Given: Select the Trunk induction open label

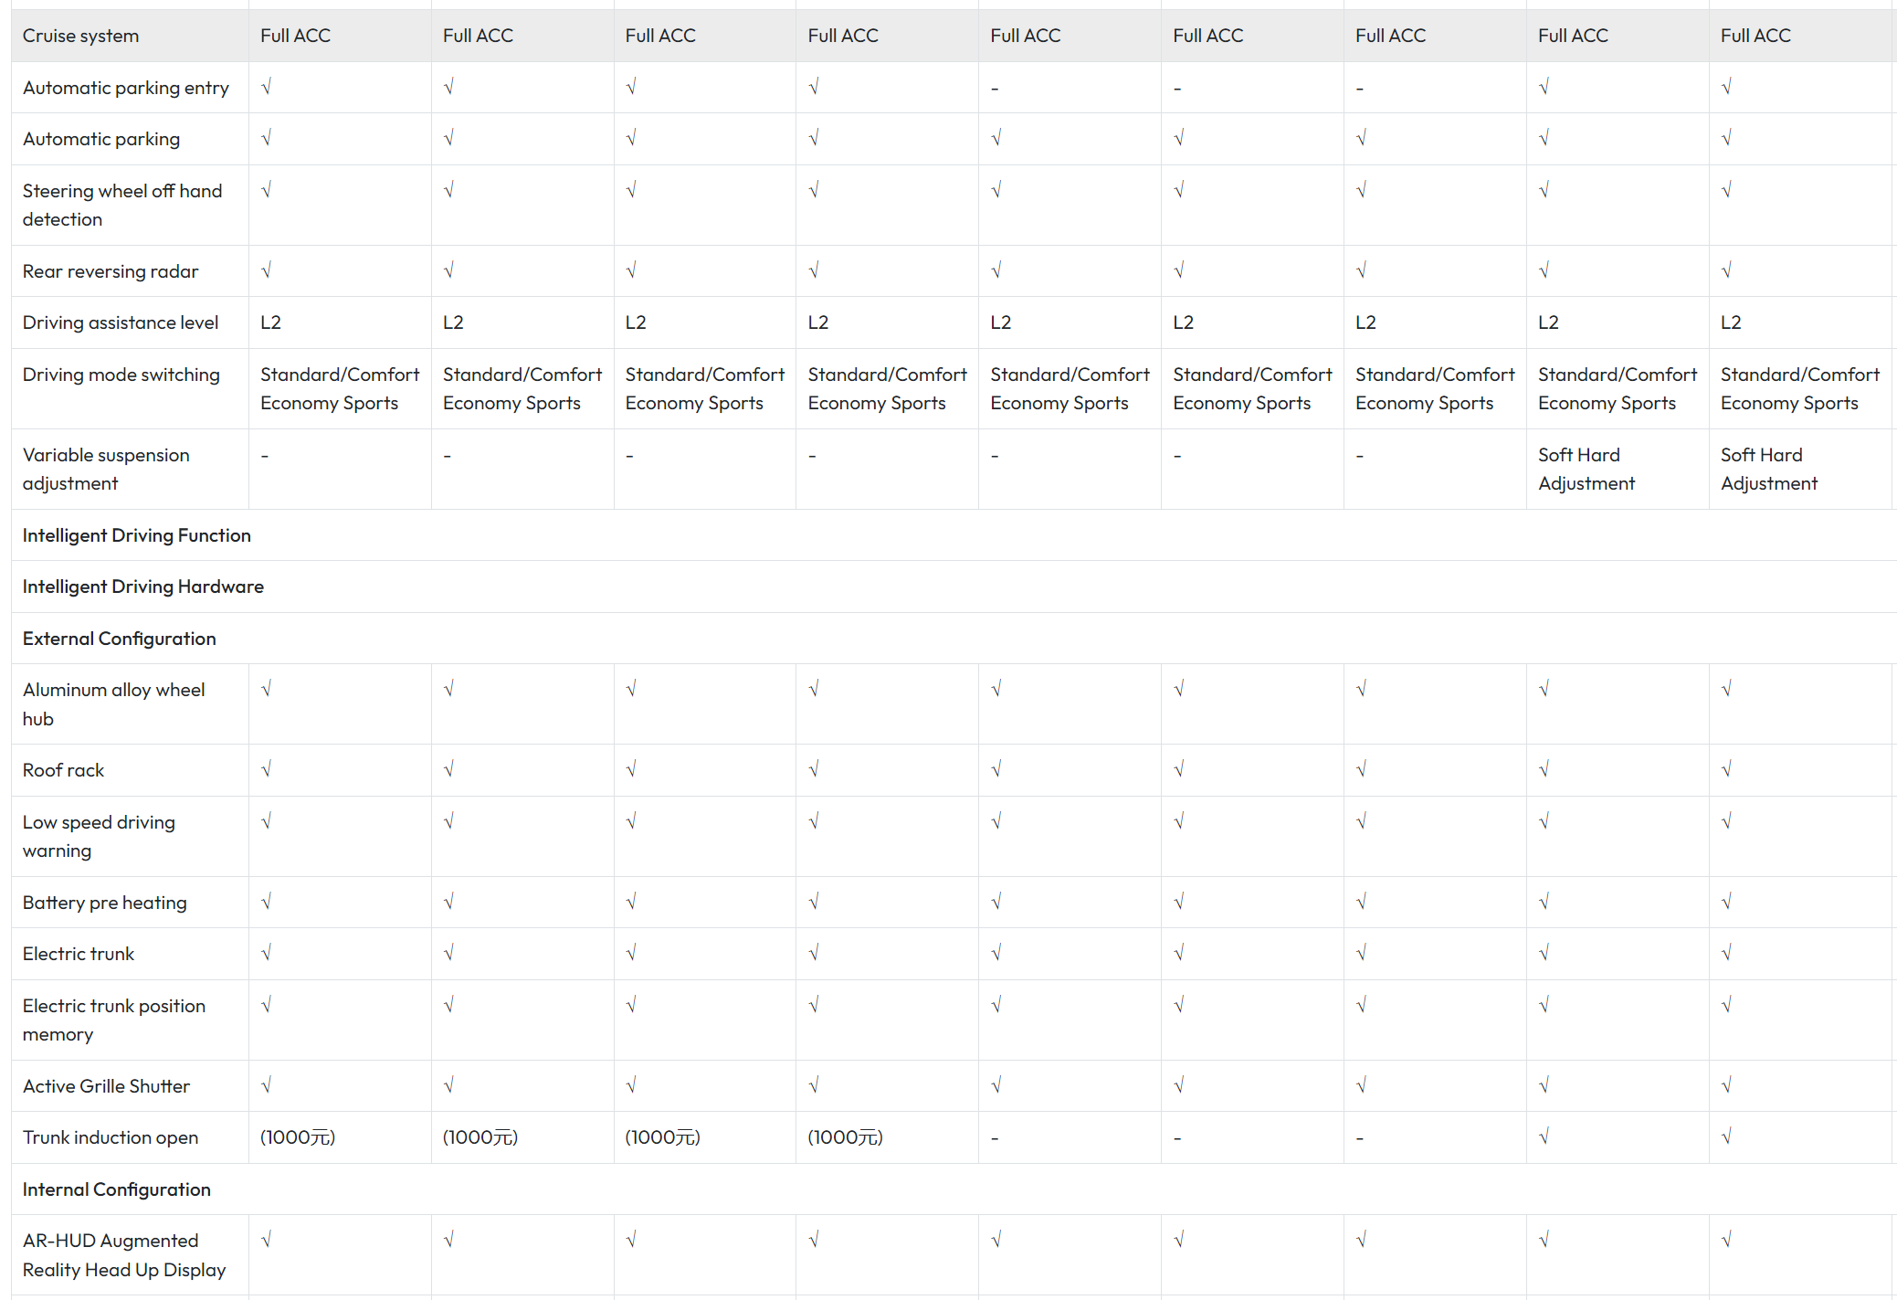Looking at the screenshot, I should [111, 1137].
